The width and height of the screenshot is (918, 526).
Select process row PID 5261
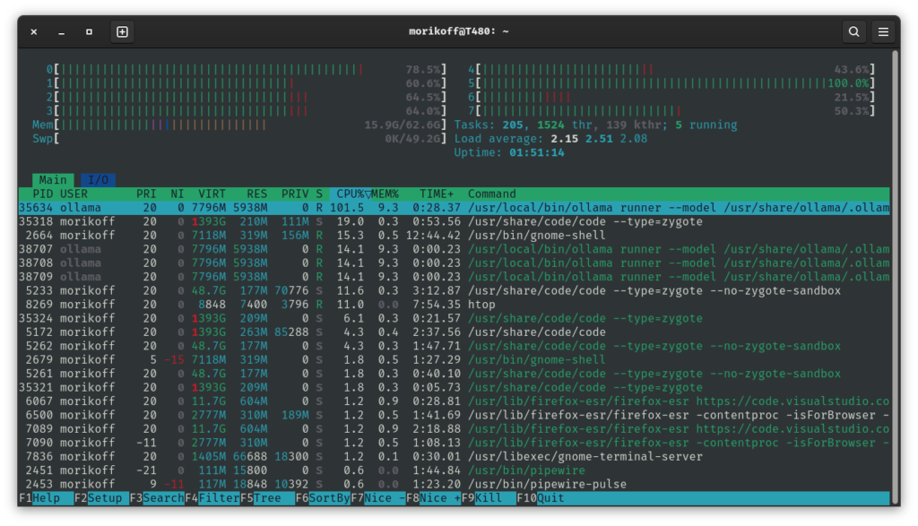[x=454, y=374]
